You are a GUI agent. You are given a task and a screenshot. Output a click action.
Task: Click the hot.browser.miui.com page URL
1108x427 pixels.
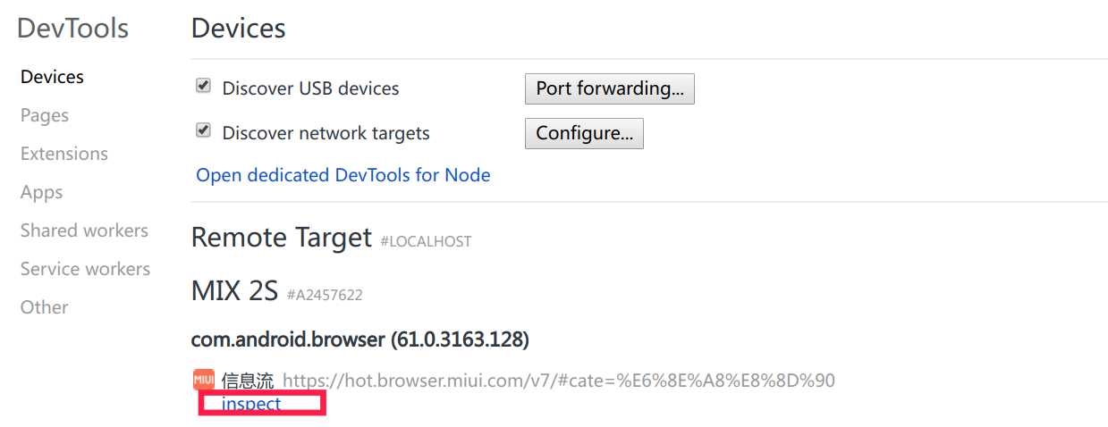tap(559, 381)
